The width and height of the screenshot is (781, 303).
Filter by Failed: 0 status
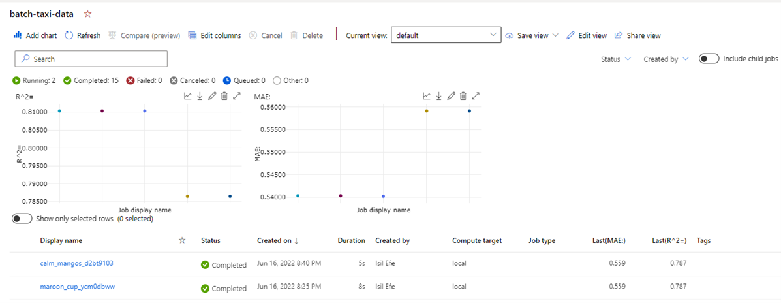(144, 80)
